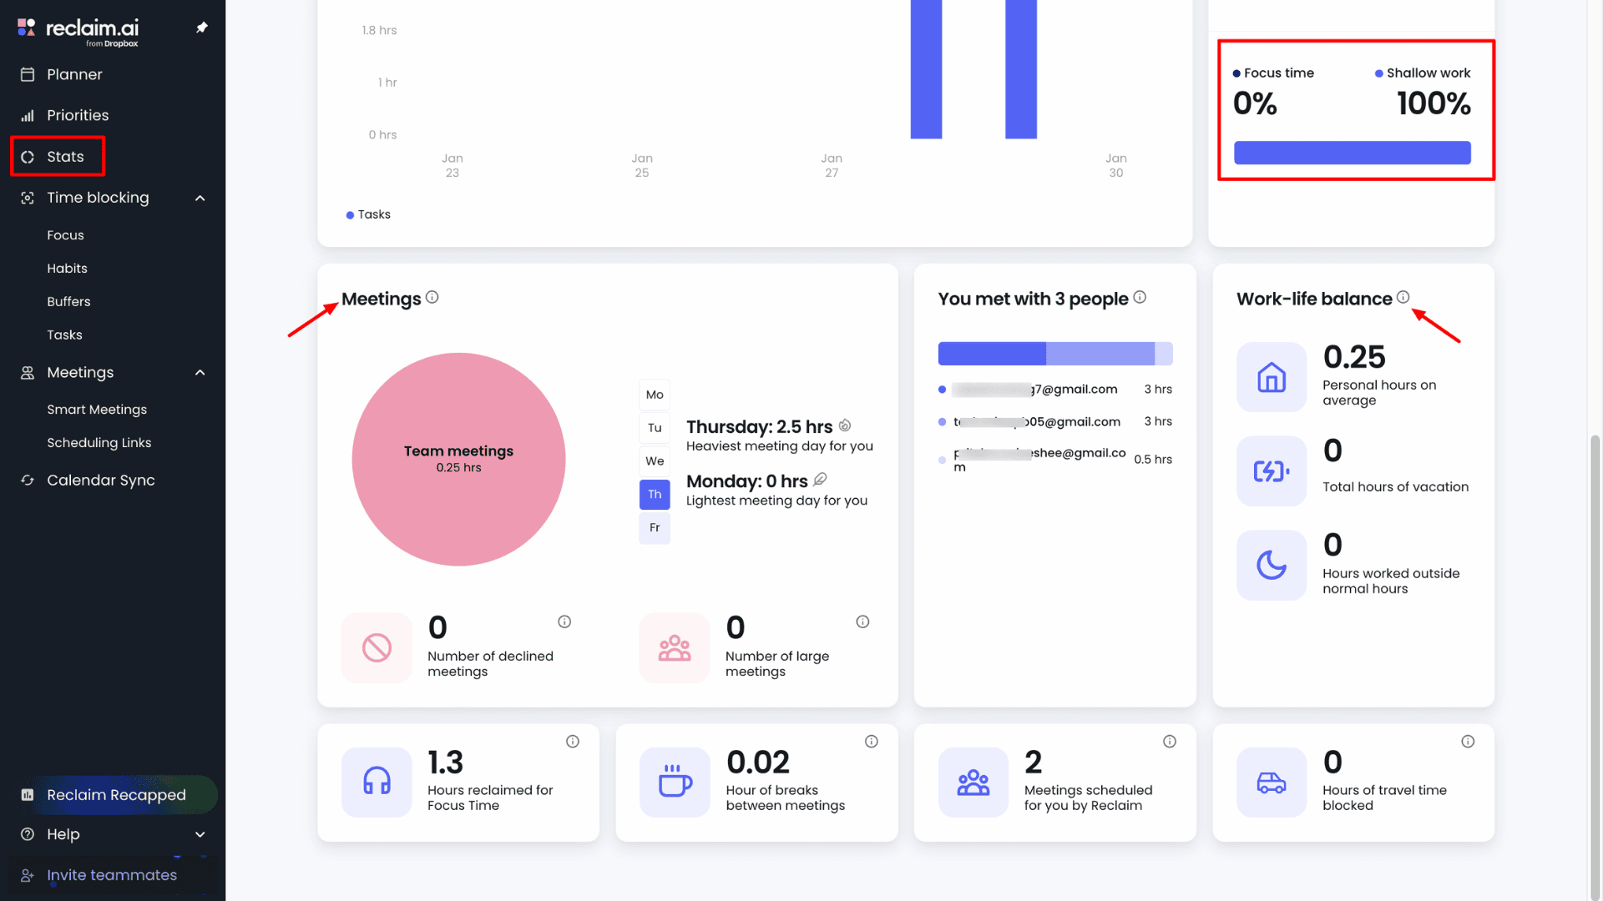Click the Meetings info icon
The height and width of the screenshot is (901, 1603).
[432, 297]
